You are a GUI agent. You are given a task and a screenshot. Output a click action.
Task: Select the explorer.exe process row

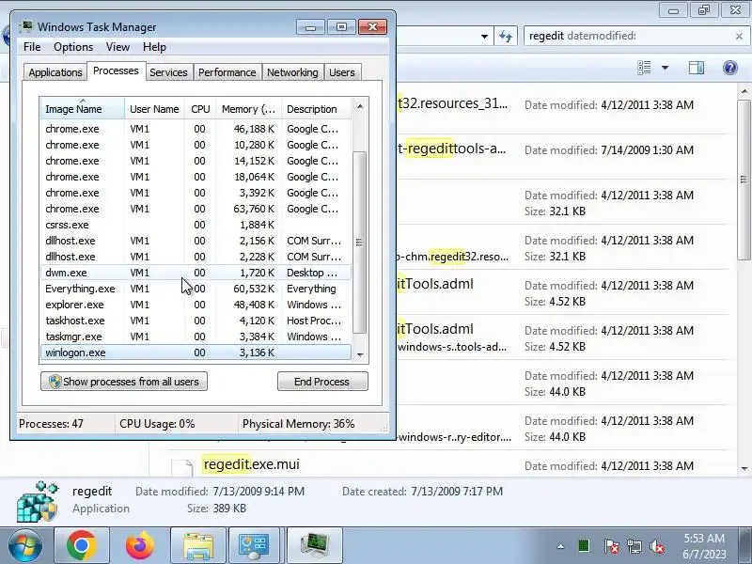[x=196, y=305]
